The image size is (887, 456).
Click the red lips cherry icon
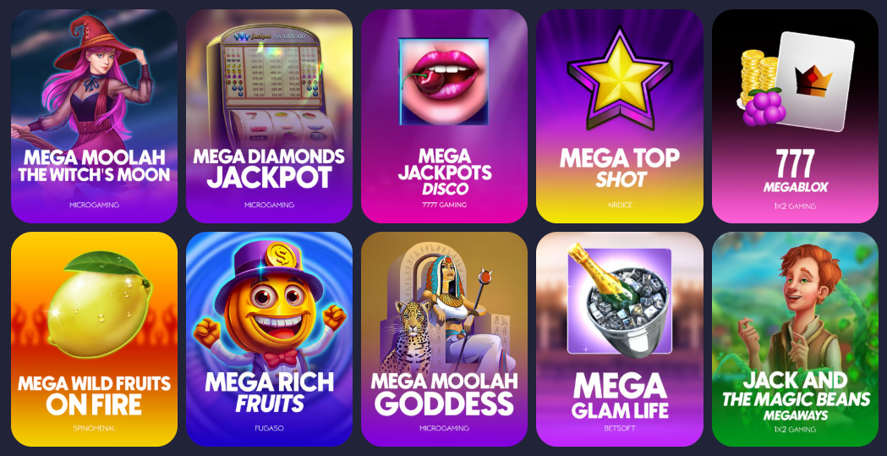coord(444,81)
